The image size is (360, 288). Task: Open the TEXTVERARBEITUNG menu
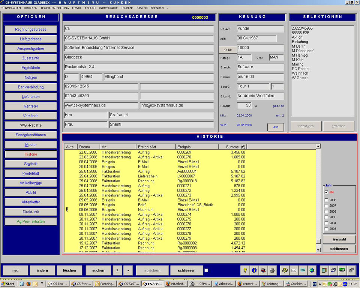[x=55, y=7]
